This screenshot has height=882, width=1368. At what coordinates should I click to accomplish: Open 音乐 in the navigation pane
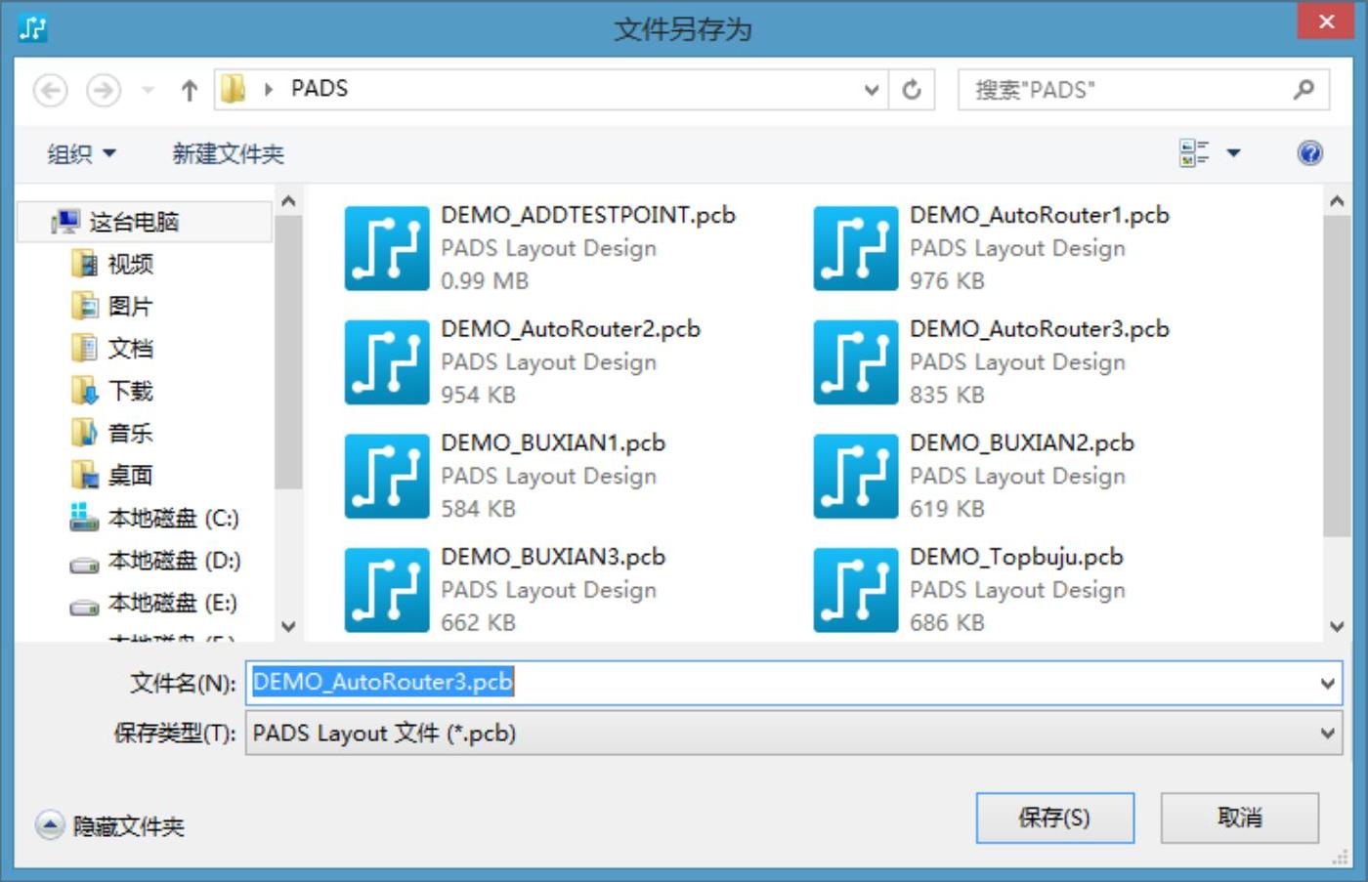coord(131,433)
